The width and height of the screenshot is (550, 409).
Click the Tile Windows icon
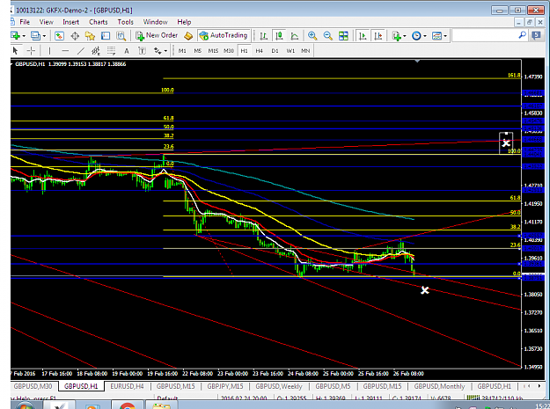343,36
